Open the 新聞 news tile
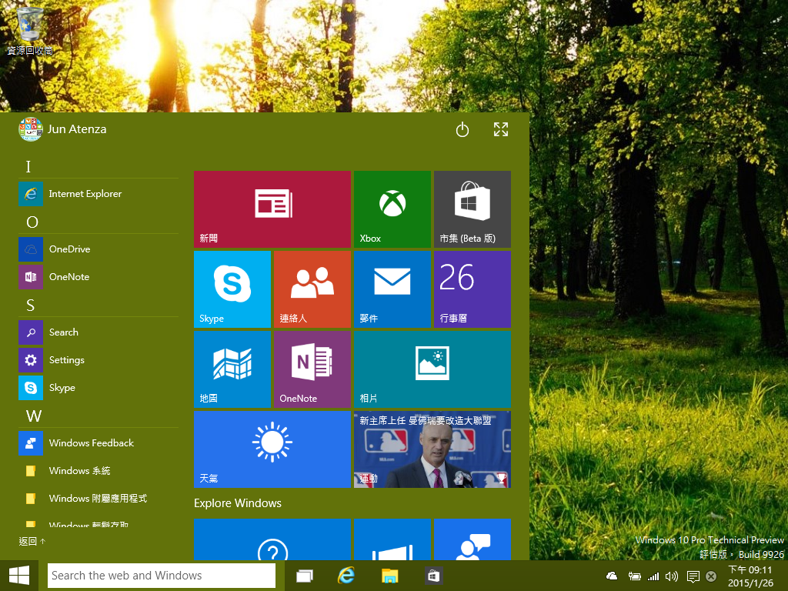Screen dimensions: 788x591 [x=272, y=209]
